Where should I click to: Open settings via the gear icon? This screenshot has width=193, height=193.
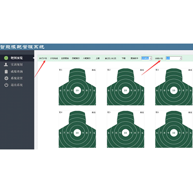click(x=6, y=78)
